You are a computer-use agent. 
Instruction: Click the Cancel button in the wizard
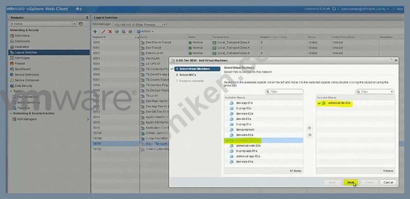tap(388, 183)
